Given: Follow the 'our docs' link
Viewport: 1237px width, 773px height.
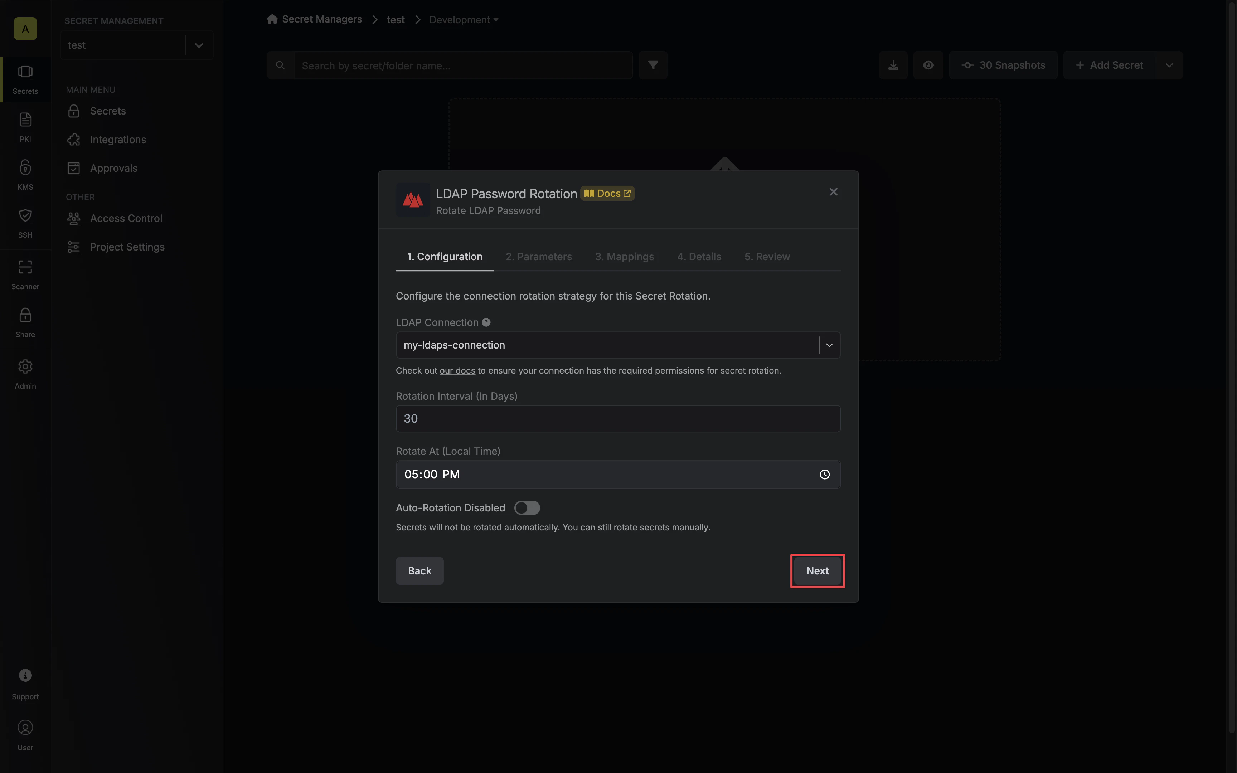Looking at the screenshot, I should [457, 371].
